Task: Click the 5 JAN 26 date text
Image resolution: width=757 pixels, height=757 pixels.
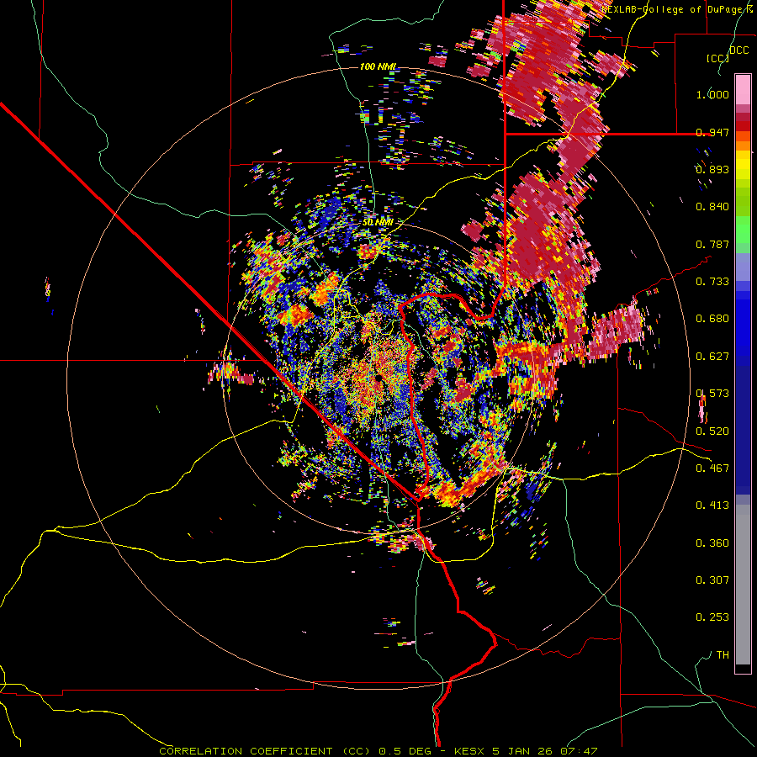Action: pos(523,751)
